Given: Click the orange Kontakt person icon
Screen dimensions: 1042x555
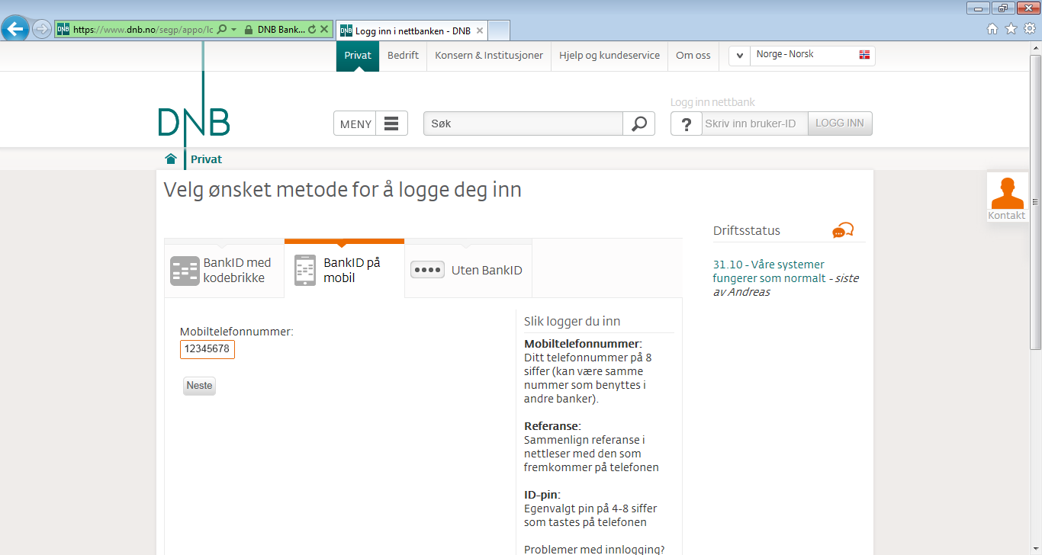Looking at the screenshot, I should pos(1007,193).
